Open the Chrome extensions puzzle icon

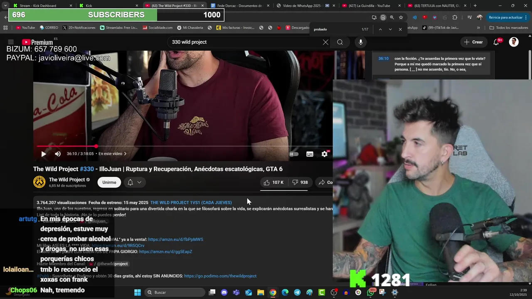click(455, 17)
